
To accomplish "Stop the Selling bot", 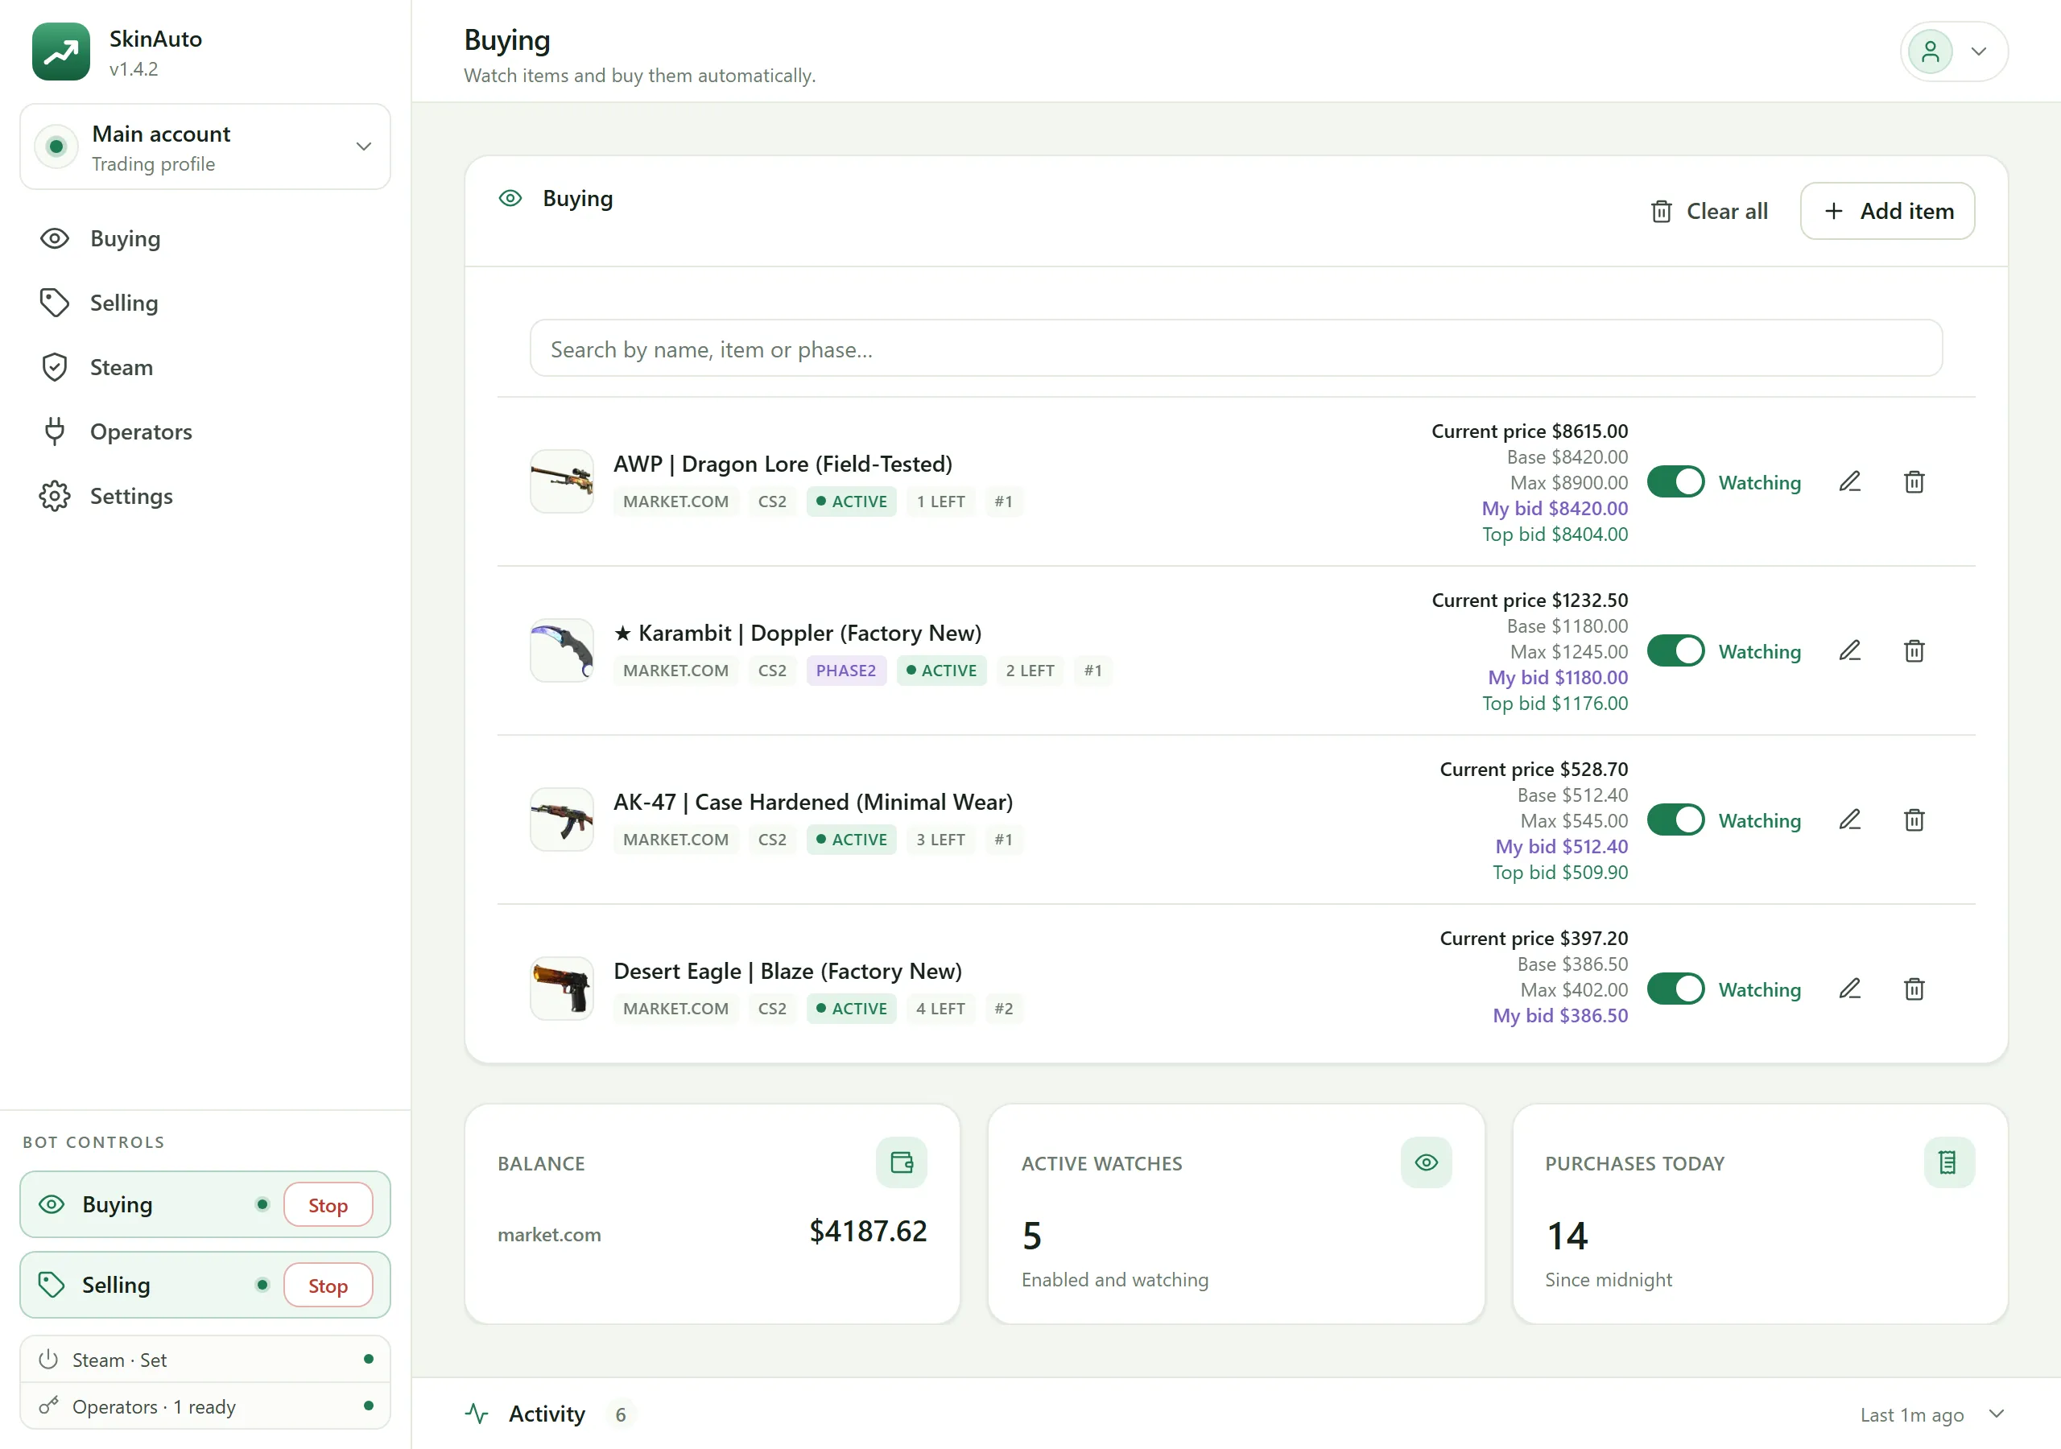I will click(328, 1286).
